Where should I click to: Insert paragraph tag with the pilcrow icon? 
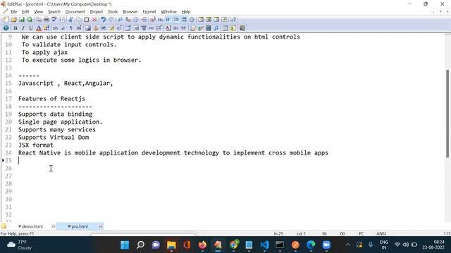tap(70, 28)
